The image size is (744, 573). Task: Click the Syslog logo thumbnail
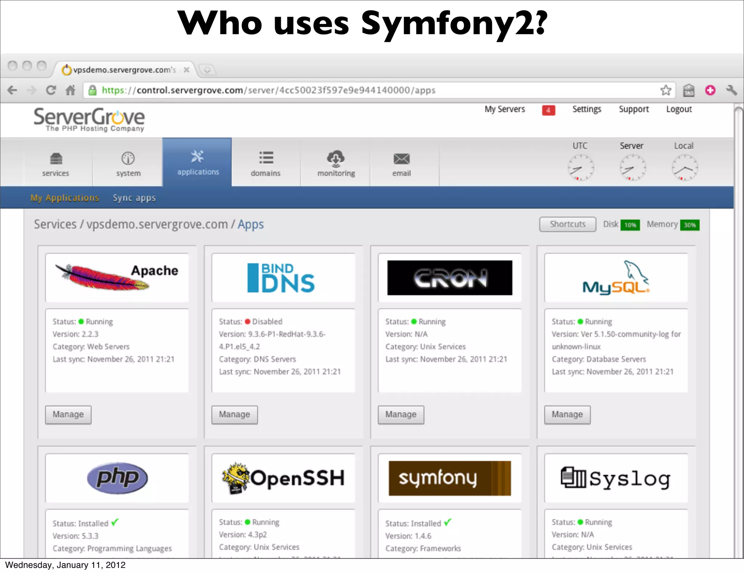click(616, 478)
